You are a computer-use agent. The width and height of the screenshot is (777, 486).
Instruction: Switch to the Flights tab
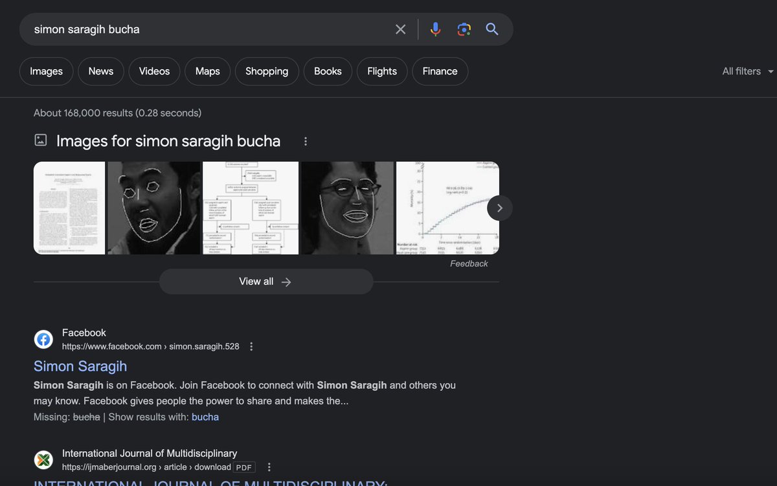point(382,71)
